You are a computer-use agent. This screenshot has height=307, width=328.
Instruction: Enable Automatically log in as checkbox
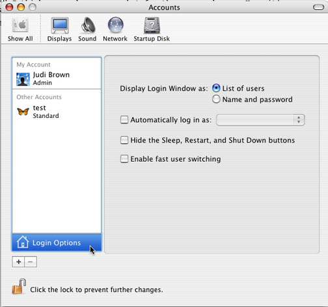pos(124,120)
